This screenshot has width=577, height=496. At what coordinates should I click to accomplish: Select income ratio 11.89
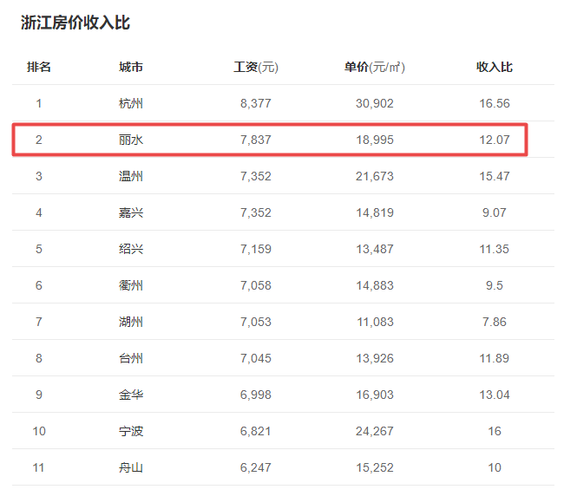coord(495,358)
